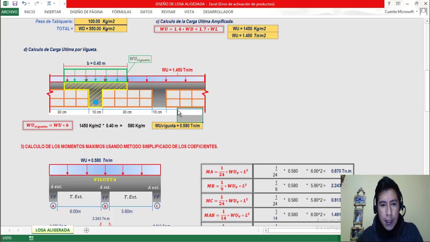
Task: Select the WUvigueta = 0.580 Tn/m result cell
Action: (177, 126)
